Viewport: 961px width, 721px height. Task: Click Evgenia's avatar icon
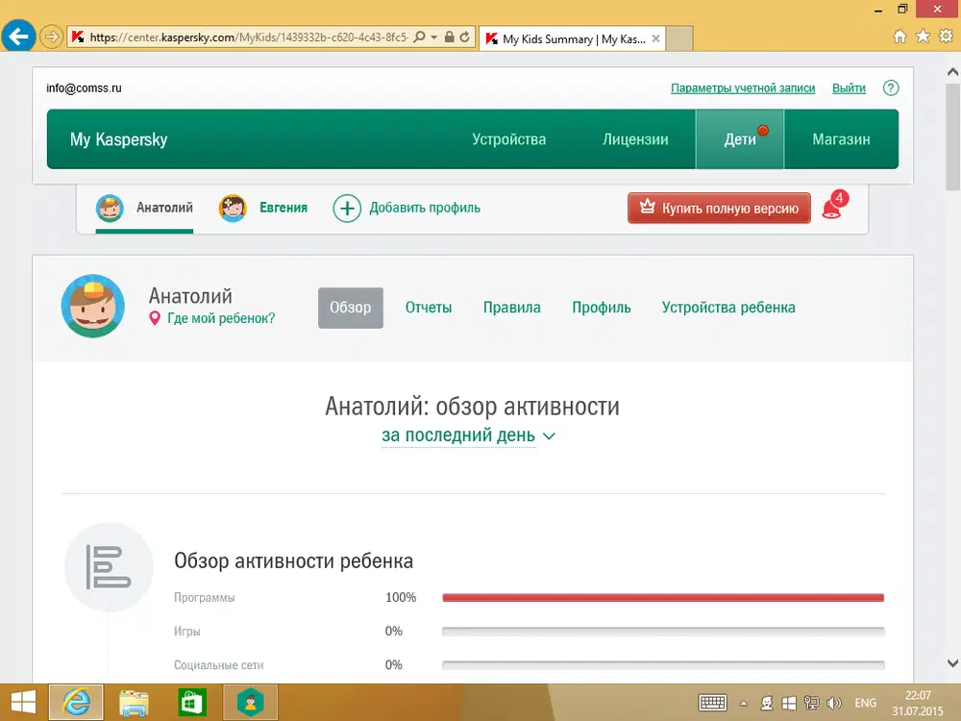pyautogui.click(x=233, y=208)
